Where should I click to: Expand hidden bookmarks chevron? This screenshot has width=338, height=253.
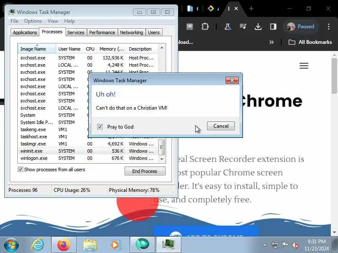[271, 42]
